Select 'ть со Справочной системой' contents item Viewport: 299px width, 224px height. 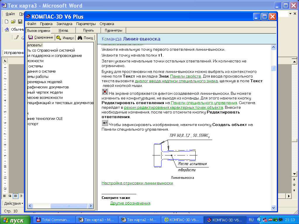tap(51, 50)
